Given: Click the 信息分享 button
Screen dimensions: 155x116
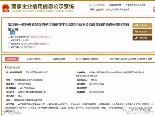Looking at the screenshot, I should pos(142,32).
